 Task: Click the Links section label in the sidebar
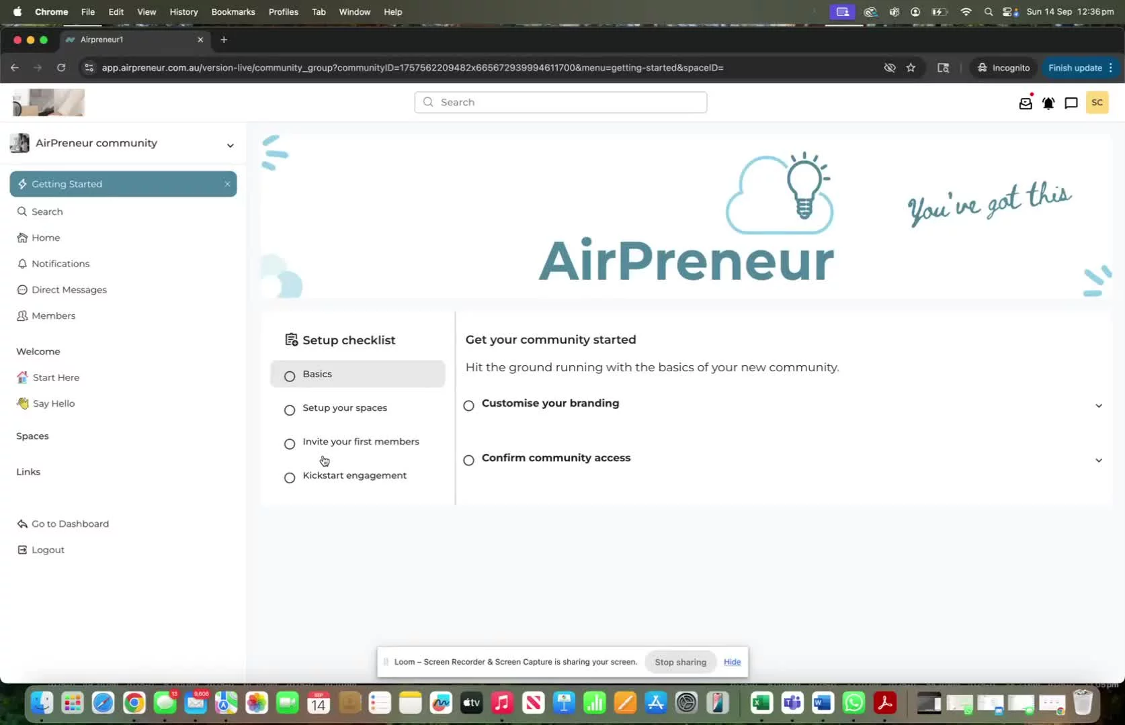pos(28,472)
